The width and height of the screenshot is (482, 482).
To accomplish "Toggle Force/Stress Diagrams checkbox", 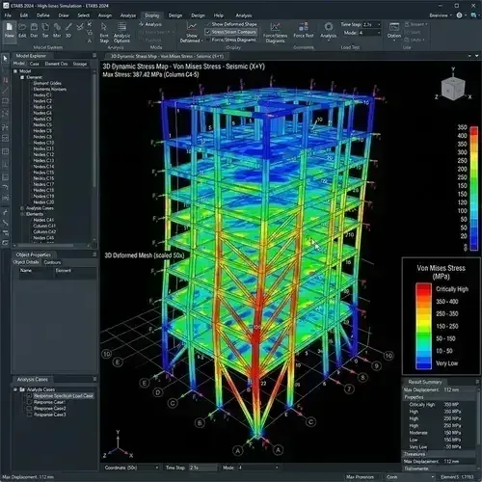I will click(208, 40).
